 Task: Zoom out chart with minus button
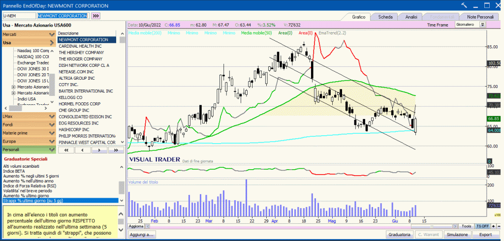(498, 226)
